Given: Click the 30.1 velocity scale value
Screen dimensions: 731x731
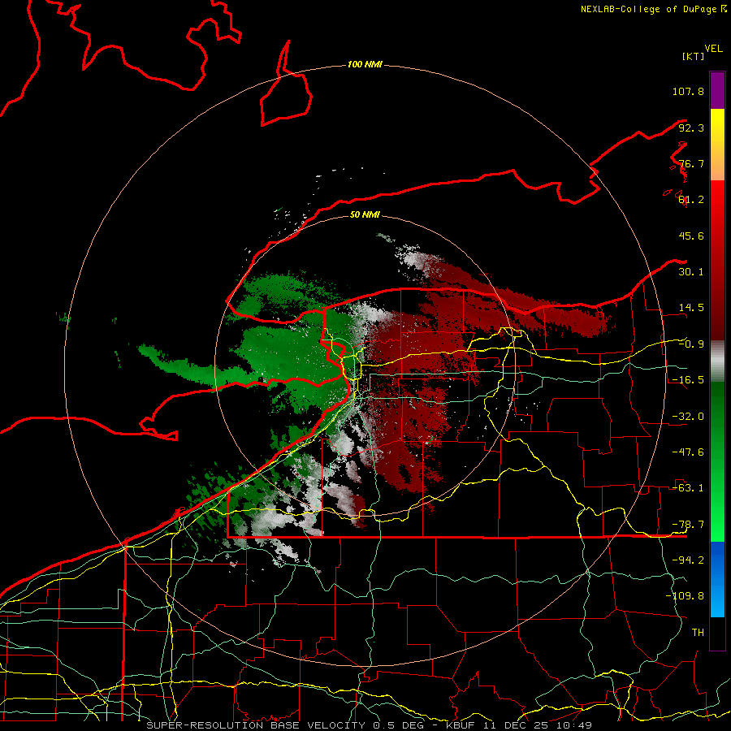Looking at the screenshot, I should point(691,272).
